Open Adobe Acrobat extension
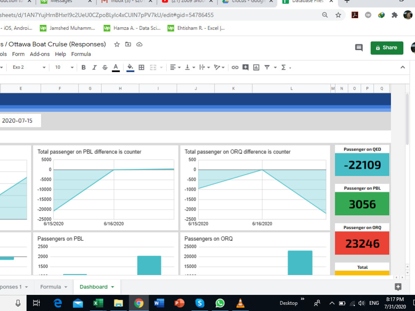 point(355,15)
